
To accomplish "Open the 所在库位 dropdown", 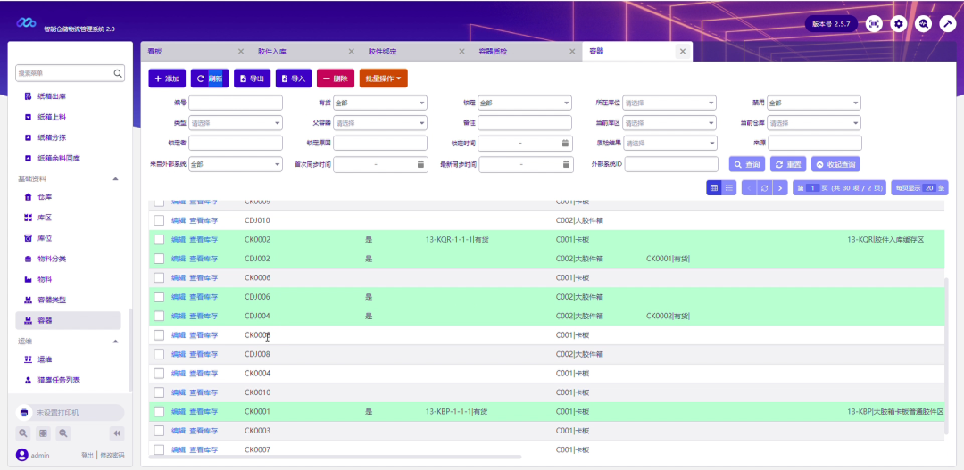I will coord(669,103).
